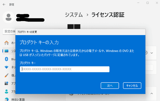Click the 次へ button
This screenshot has height=101, width=160.
click(x=110, y=86)
